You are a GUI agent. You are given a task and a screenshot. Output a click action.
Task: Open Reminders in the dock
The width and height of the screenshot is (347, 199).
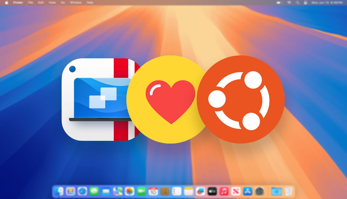177,191
